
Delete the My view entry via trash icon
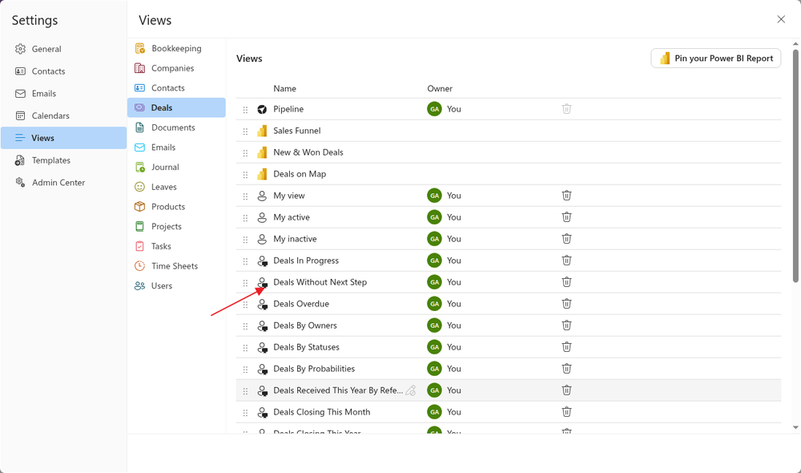pos(566,196)
